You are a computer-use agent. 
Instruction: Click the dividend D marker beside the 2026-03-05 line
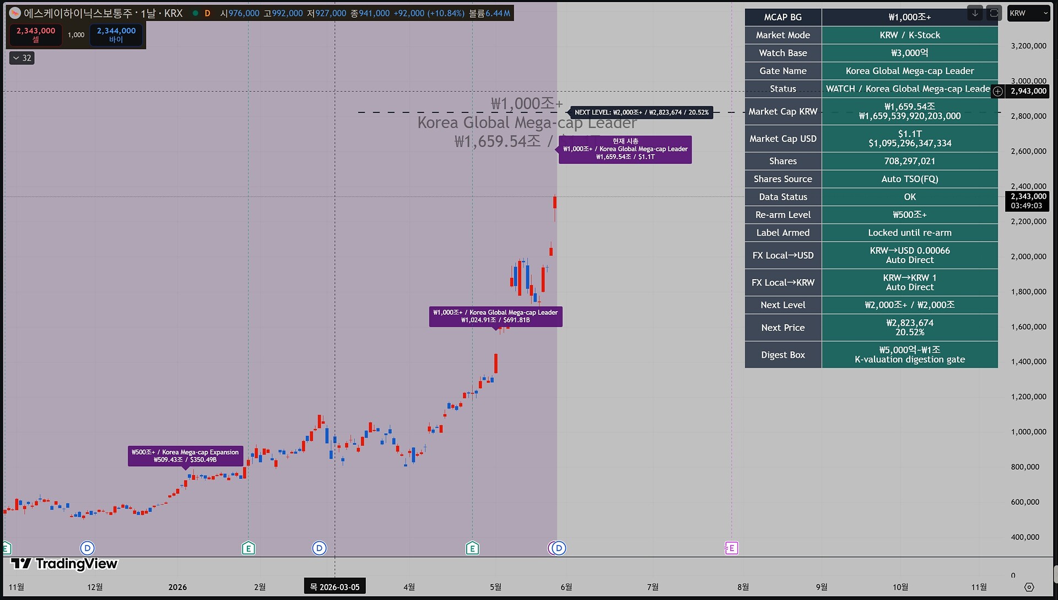coord(319,548)
